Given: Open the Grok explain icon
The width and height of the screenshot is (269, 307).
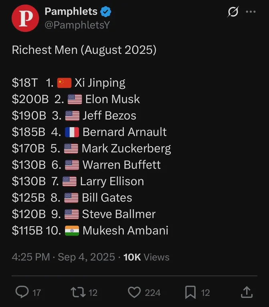Looking at the screenshot, I should (x=233, y=12).
